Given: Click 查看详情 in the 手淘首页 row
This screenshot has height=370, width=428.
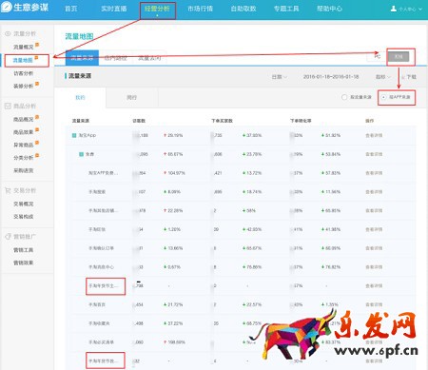Looking at the screenshot, I should [x=374, y=304].
